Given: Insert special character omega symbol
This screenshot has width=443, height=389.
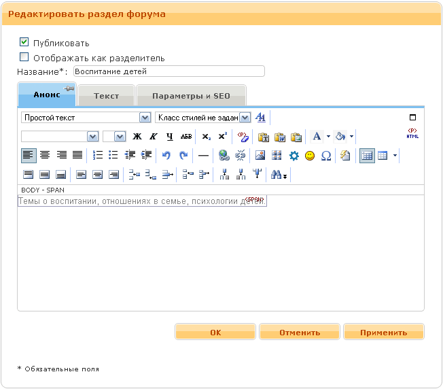Looking at the screenshot, I should coord(326,156).
